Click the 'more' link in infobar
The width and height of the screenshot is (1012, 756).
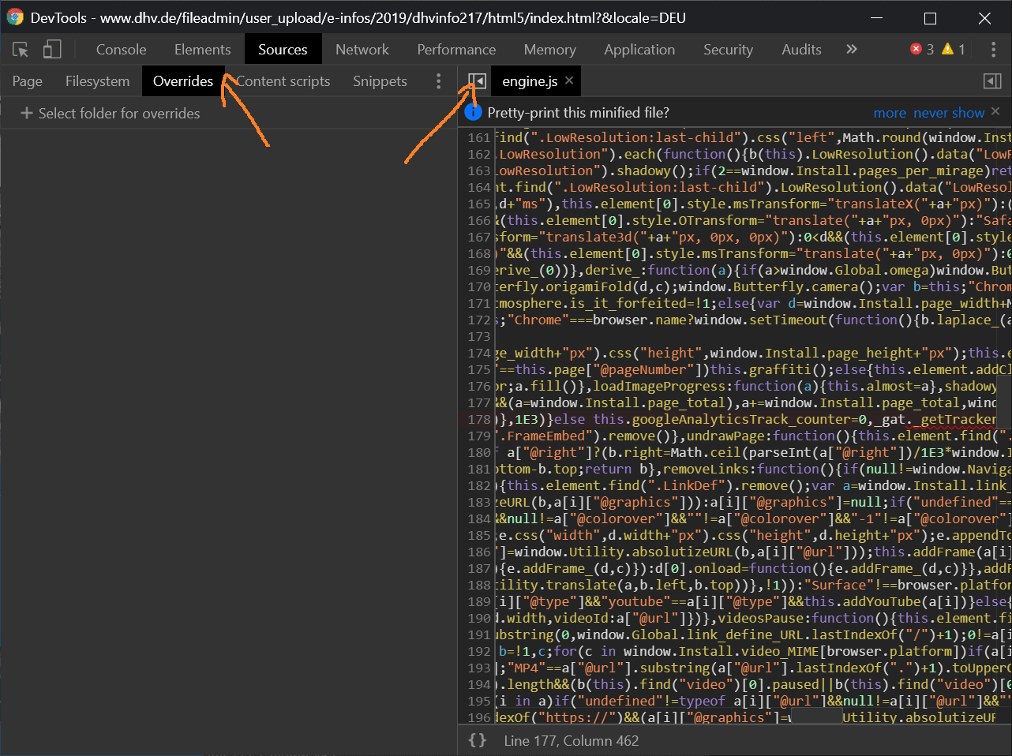[889, 113]
